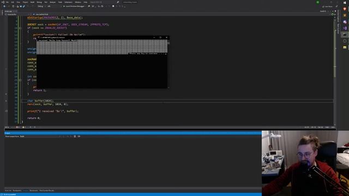Image resolution: width=349 pixels, height=196 pixels.
Task: Switch to the Breakpoints tab
Action: coord(17,191)
